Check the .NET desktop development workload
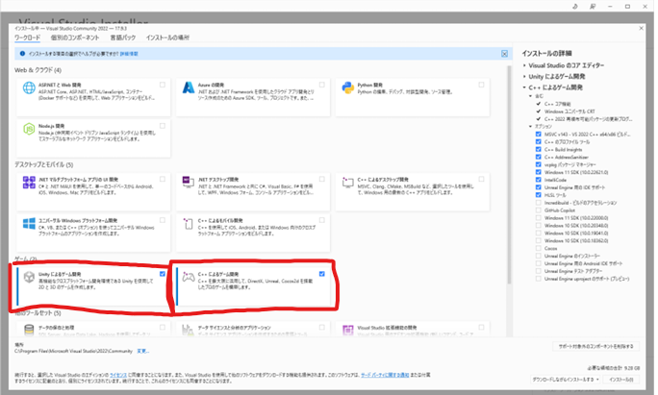This screenshot has height=395, width=658. pos(322,179)
